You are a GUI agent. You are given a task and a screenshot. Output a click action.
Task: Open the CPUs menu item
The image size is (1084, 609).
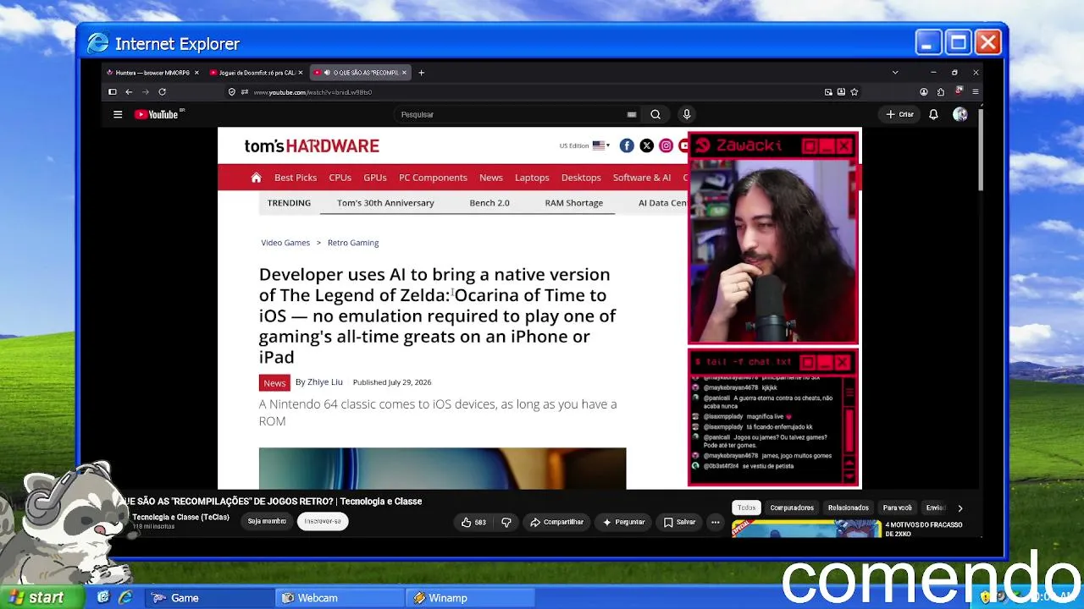(x=340, y=178)
